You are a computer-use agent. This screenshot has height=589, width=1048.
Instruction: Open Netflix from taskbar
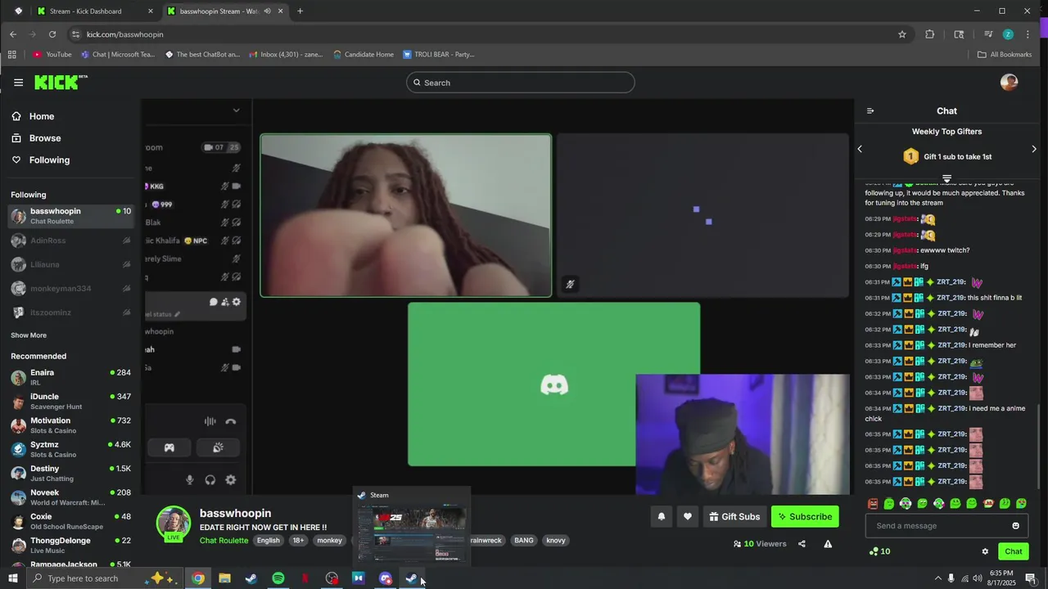tap(305, 578)
